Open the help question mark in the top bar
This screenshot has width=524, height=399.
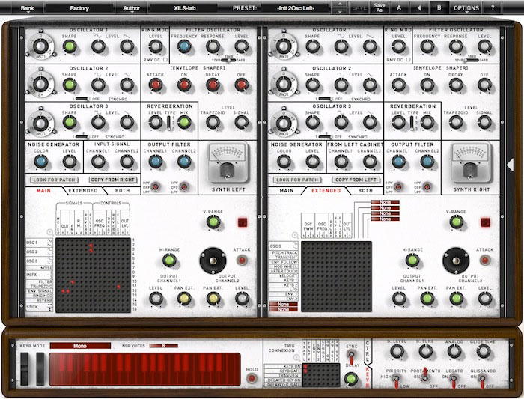tap(493, 7)
